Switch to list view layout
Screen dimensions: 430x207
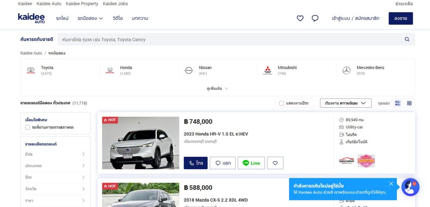click(398, 103)
